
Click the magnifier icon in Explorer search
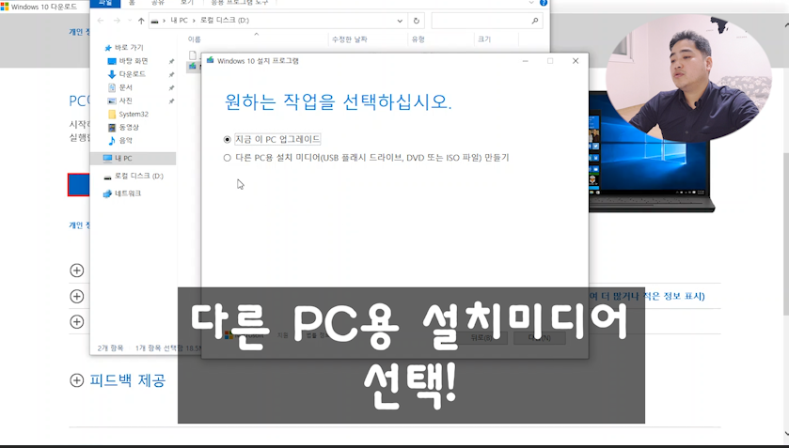tap(534, 21)
